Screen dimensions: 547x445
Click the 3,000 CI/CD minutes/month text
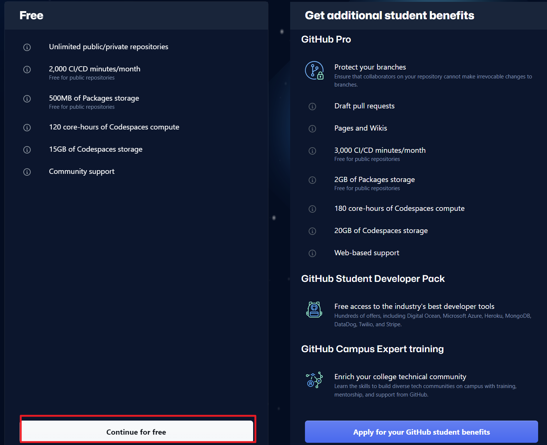point(380,150)
